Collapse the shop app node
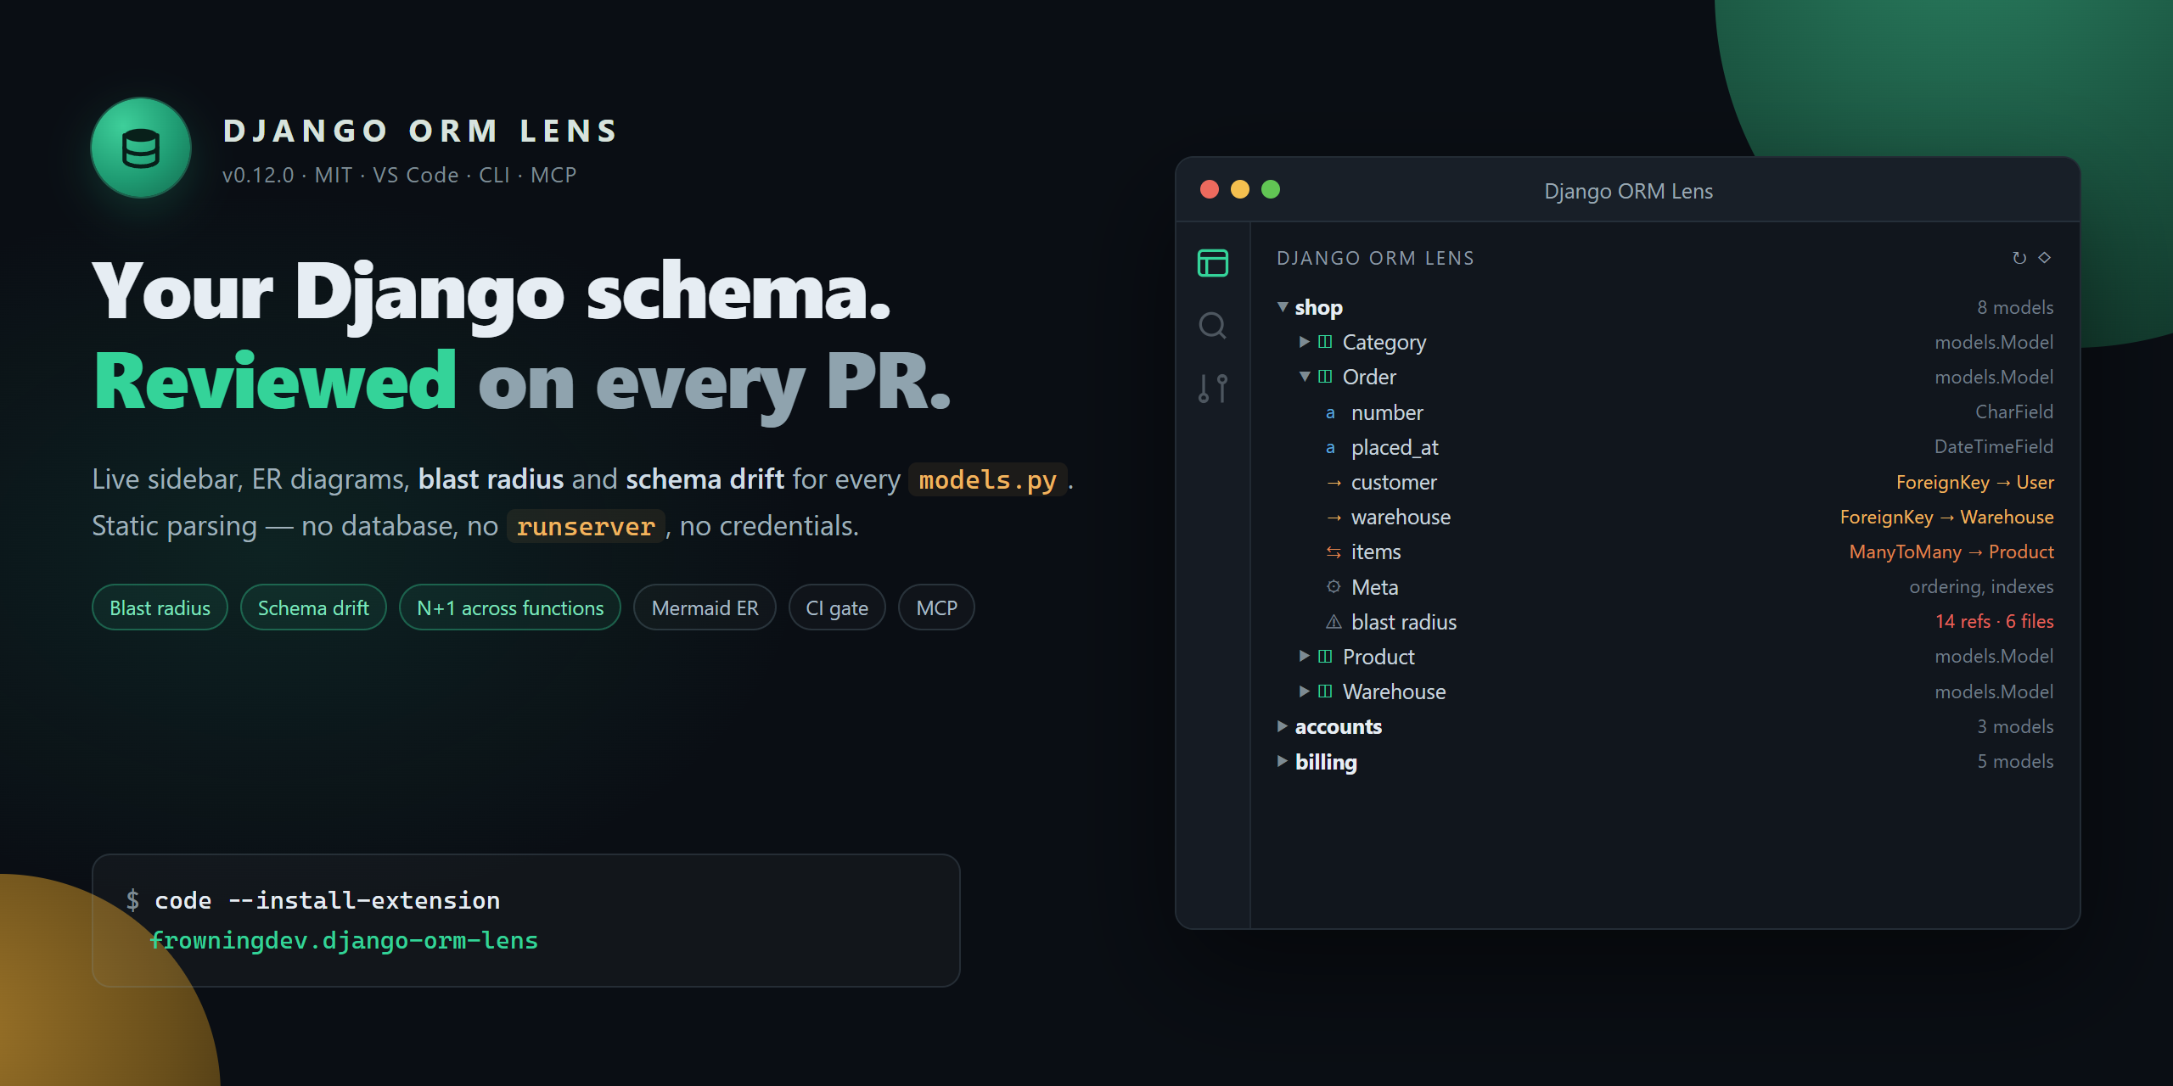Image resolution: width=2173 pixels, height=1086 pixels. (1283, 307)
